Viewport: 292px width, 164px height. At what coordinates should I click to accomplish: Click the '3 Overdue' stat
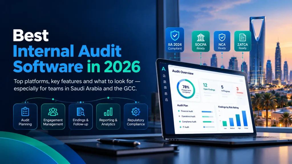click(x=240, y=90)
